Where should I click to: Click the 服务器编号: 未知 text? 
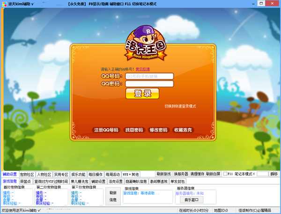tap(189, 193)
